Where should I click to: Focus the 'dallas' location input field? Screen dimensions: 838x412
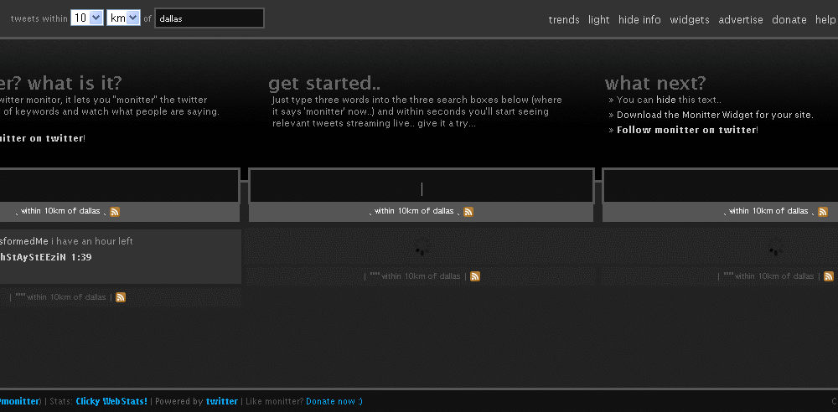point(209,18)
